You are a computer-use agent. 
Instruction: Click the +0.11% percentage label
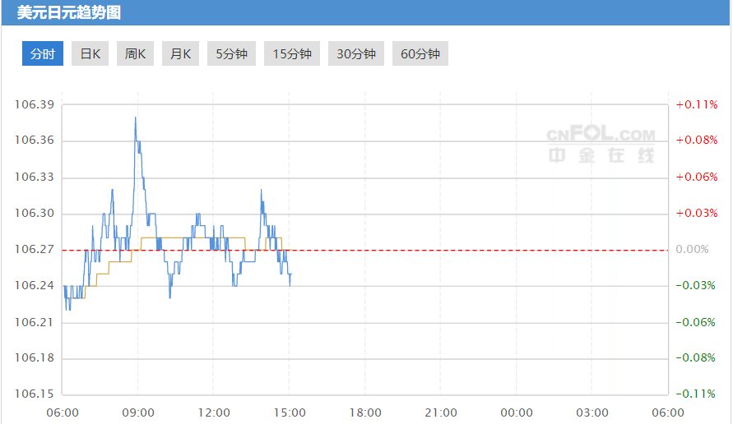697,104
